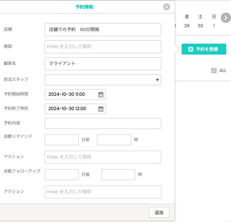This screenshot has height=222, width=231.
Task: Open calendar picker for 予約終了時刻
Action: 101,109
